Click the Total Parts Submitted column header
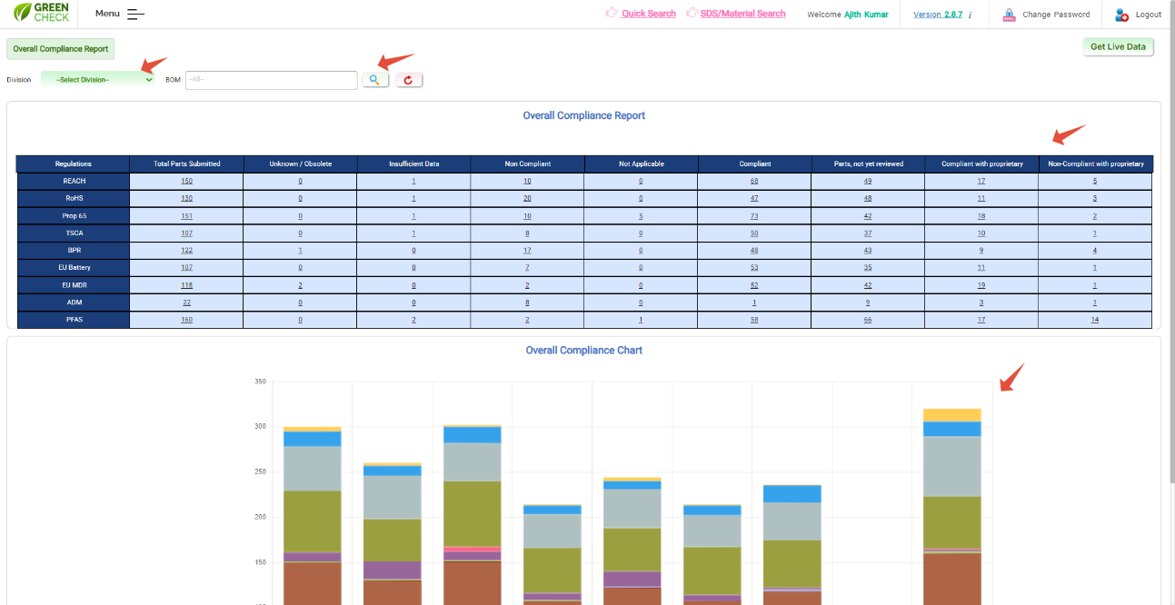 (186, 164)
